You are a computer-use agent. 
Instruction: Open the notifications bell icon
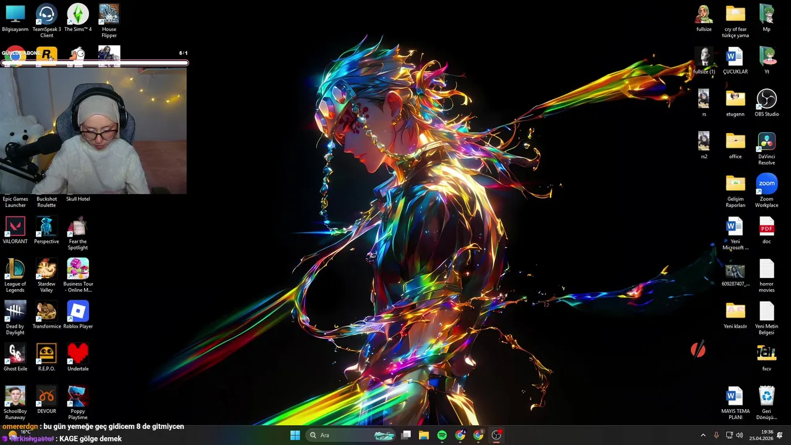click(780, 435)
